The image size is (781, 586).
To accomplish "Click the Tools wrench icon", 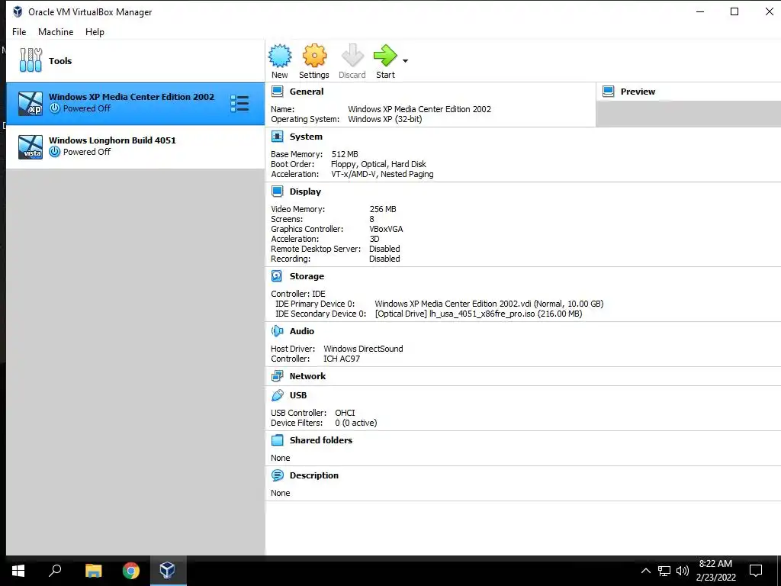I will (x=31, y=60).
